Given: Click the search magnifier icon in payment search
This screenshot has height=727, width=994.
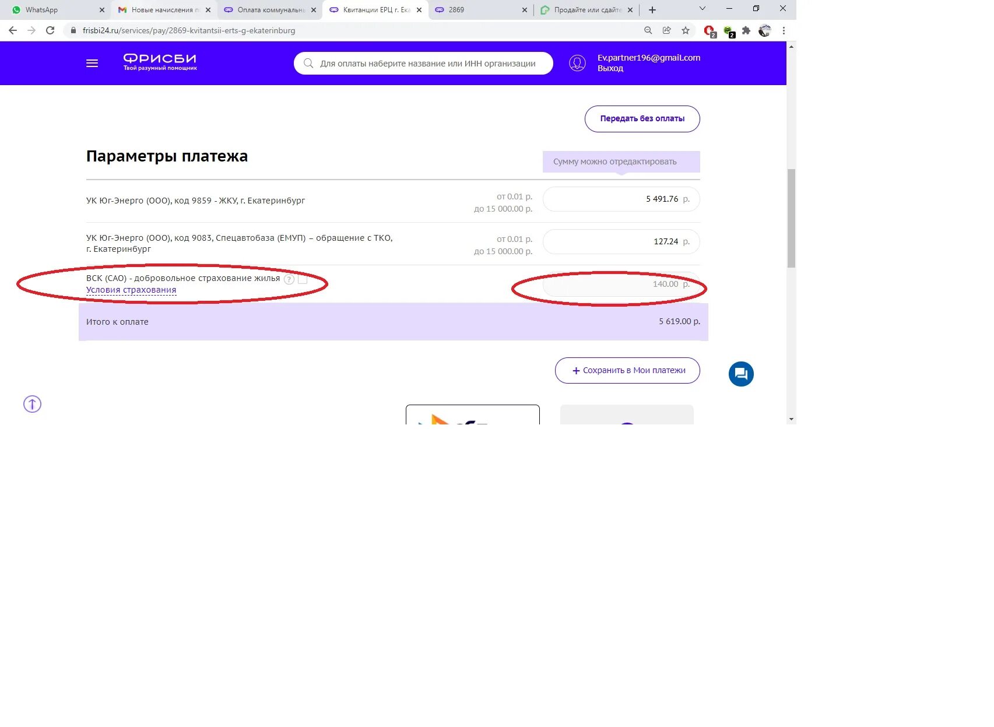Looking at the screenshot, I should coord(308,63).
